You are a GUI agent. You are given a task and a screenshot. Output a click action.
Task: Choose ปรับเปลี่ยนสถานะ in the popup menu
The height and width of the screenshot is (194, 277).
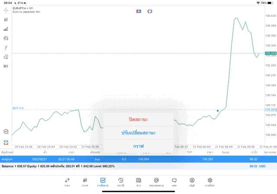coord(138,132)
